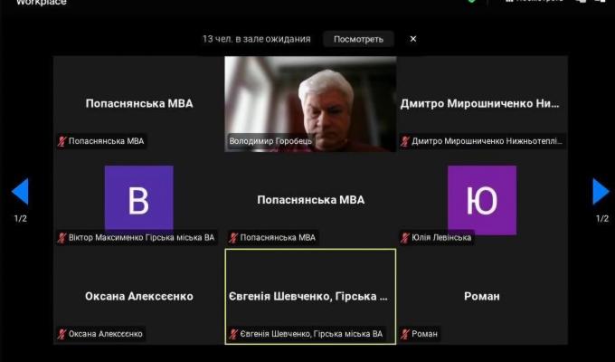Go to next gallery page with right arrow

(x=601, y=192)
